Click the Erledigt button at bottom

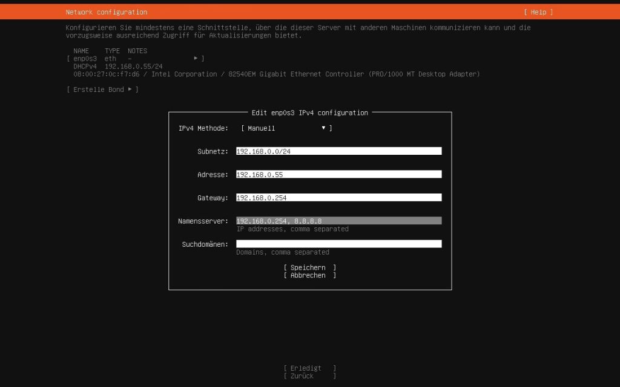click(x=309, y=368)
